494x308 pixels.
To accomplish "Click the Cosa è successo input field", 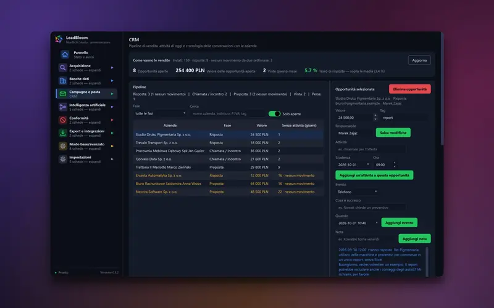I will (371, 208).
